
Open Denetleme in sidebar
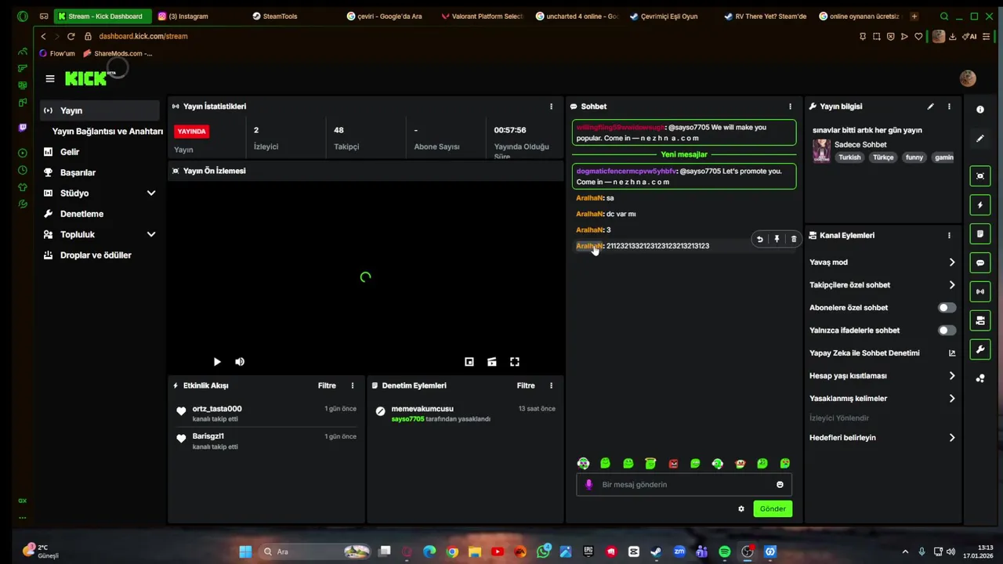pyautogui.click(x=100, y=214)
